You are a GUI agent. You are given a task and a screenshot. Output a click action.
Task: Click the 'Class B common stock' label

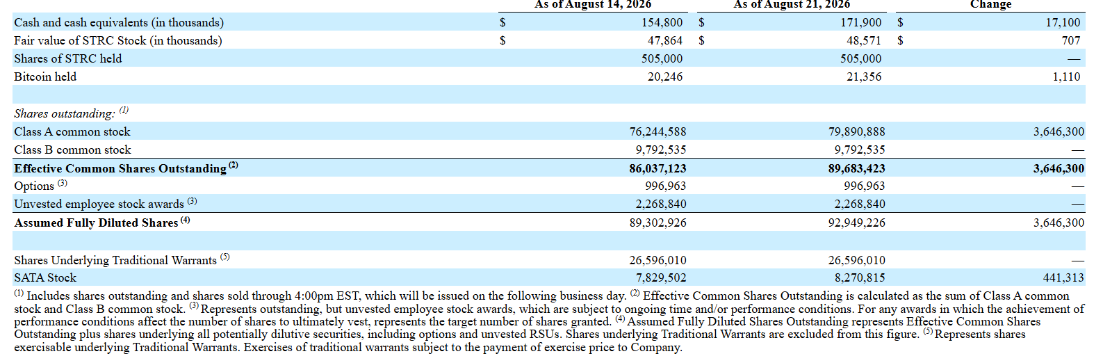72,150
